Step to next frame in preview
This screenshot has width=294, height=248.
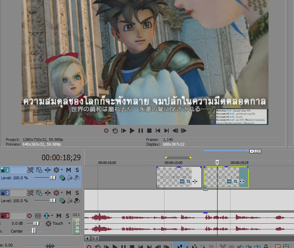(184, 131)
